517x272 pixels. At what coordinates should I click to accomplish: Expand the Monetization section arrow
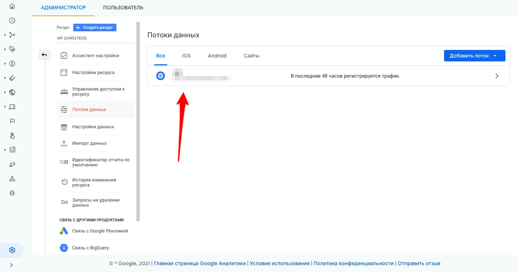5,64
